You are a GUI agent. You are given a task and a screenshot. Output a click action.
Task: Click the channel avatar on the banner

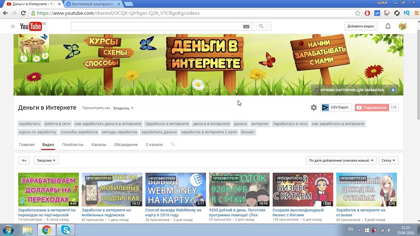tap(34, 48)
